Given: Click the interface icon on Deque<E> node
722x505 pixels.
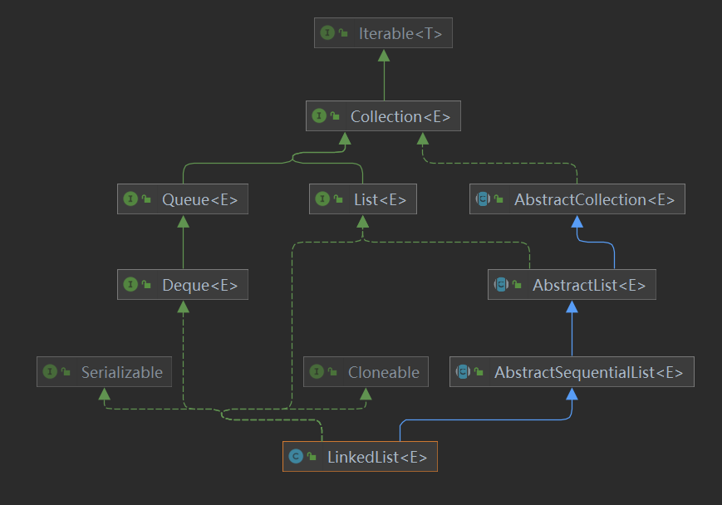Looking at the screenshot, I should 130,285.
